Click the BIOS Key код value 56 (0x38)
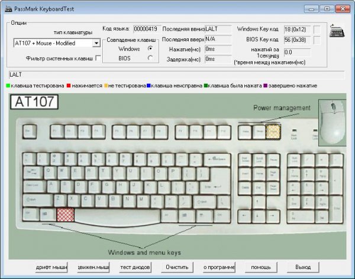 297,40
